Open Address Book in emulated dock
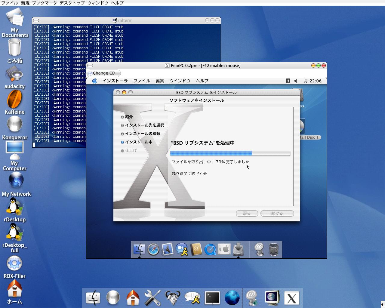Image resolution: width=385 pixels, height=308 pixels. pyautogui.click(x=196, y=249)
